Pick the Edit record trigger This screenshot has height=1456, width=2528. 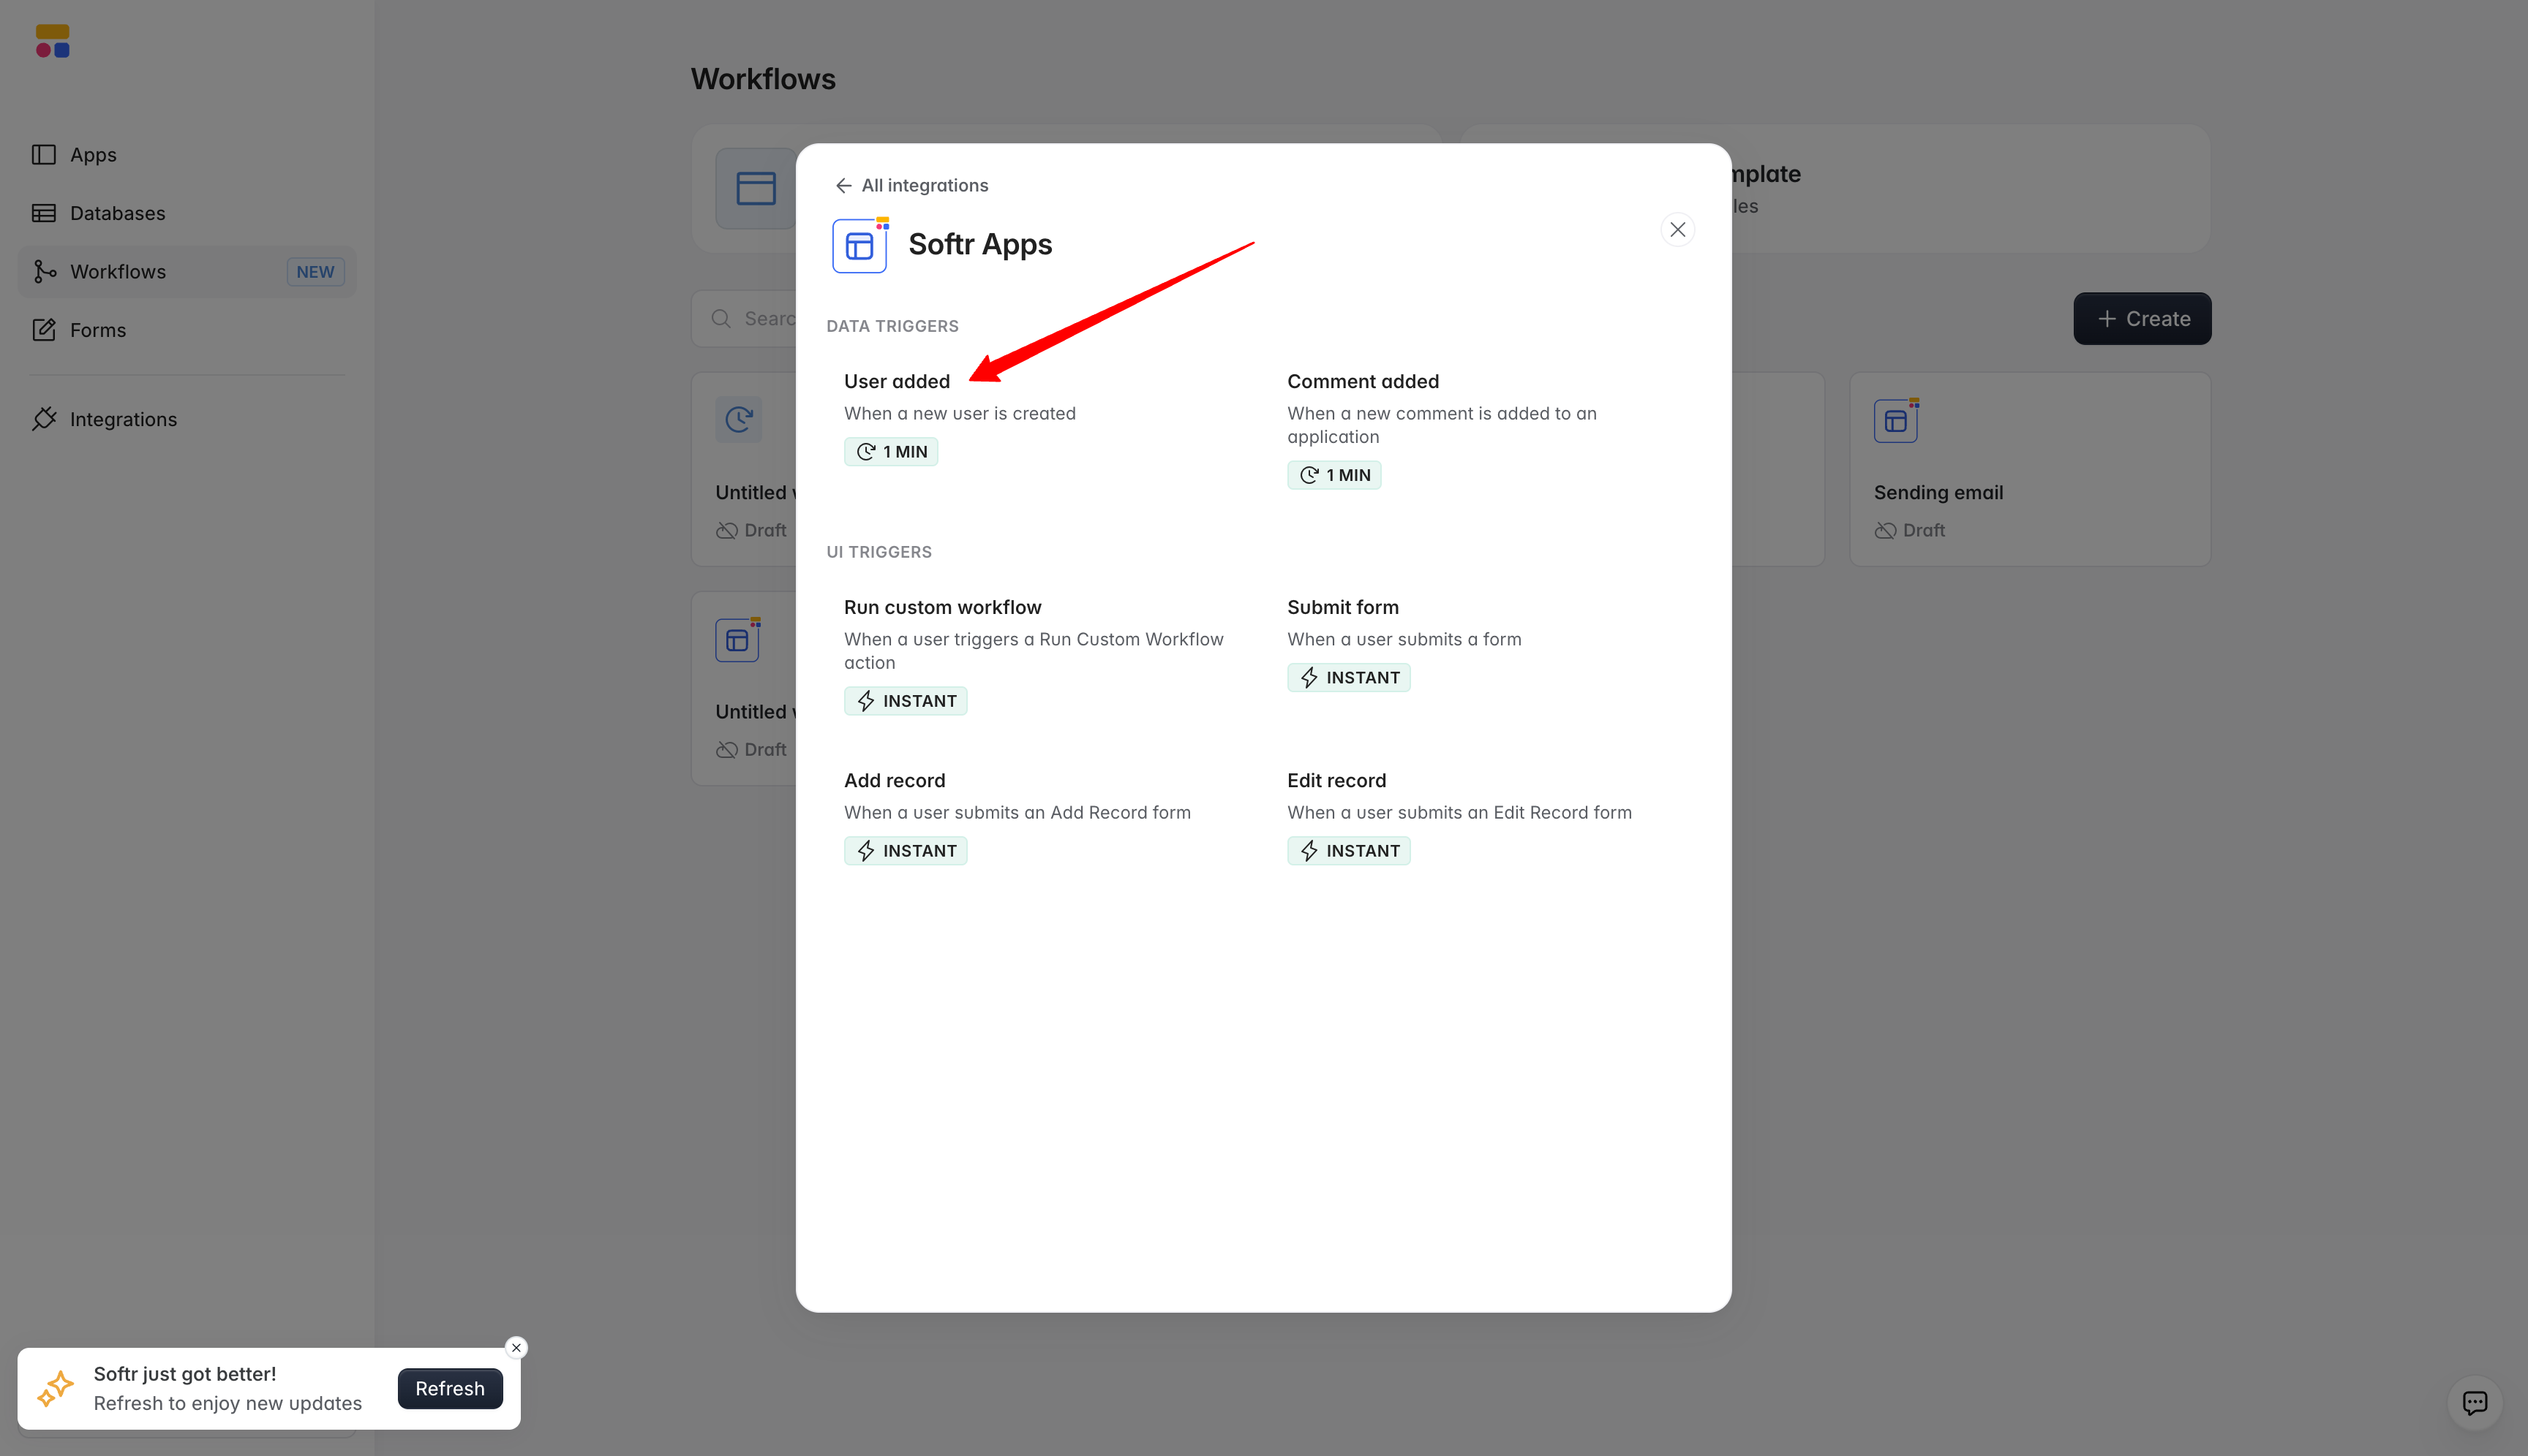pyautogui.click(x=1336, y=780)
